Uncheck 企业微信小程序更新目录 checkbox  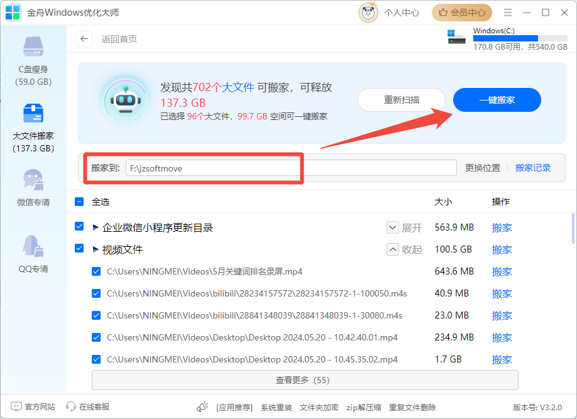[x=79, y=226]
